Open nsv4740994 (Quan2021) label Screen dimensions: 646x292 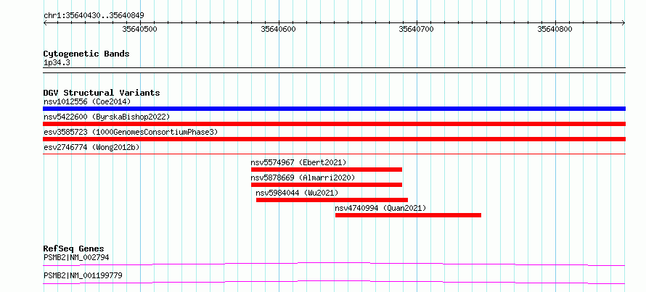[x=380, y=208]
